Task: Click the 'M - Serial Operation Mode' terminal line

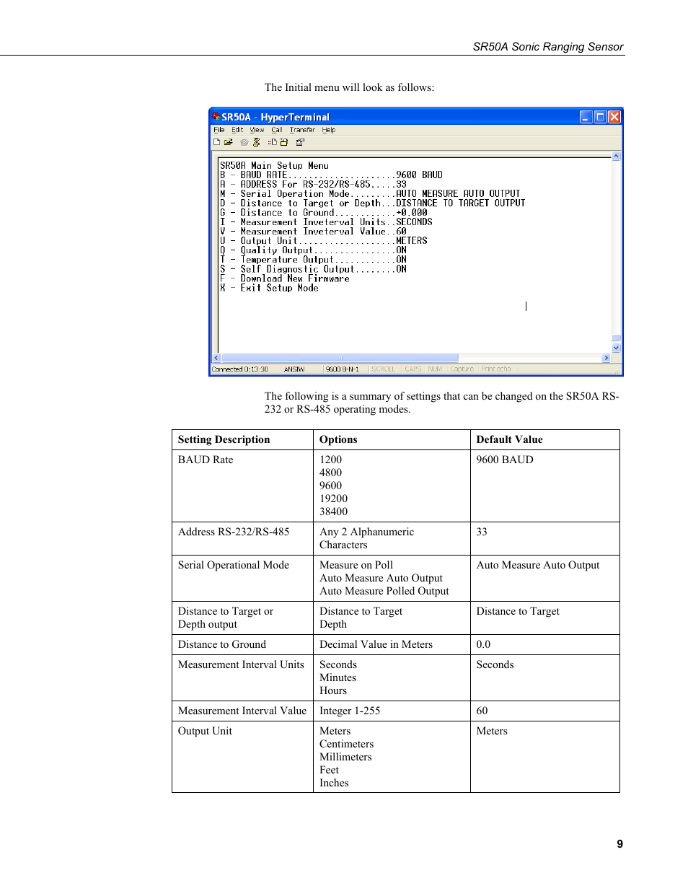Action: 370,194
